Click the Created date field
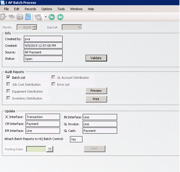 click(43, 46)
